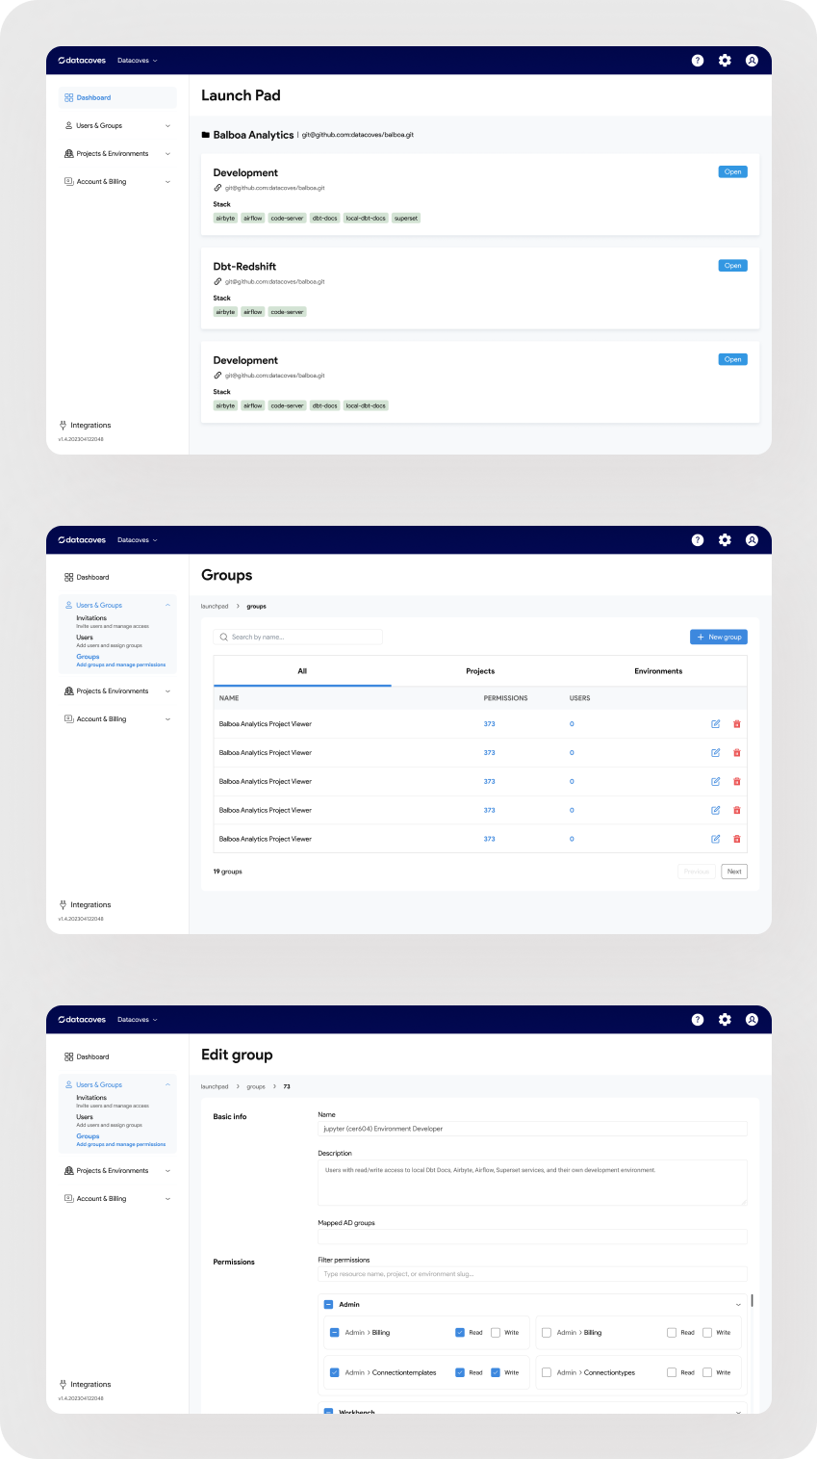The image size is (817, 1459).
Task: Click the New group button
Action: tap(718, 637)
